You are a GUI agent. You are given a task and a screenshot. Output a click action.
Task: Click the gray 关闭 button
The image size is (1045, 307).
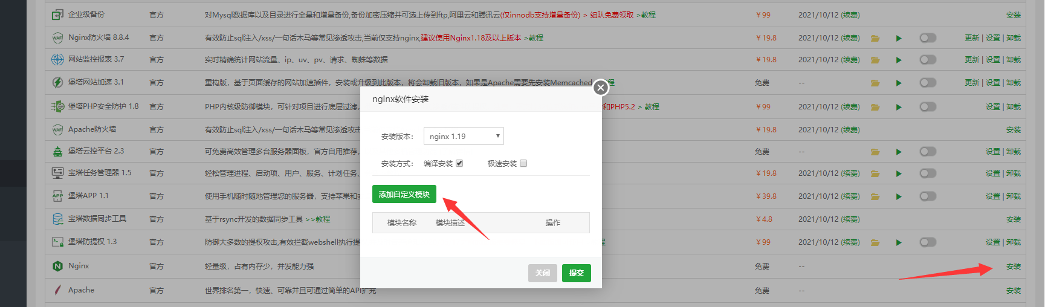tap(542, 273)
